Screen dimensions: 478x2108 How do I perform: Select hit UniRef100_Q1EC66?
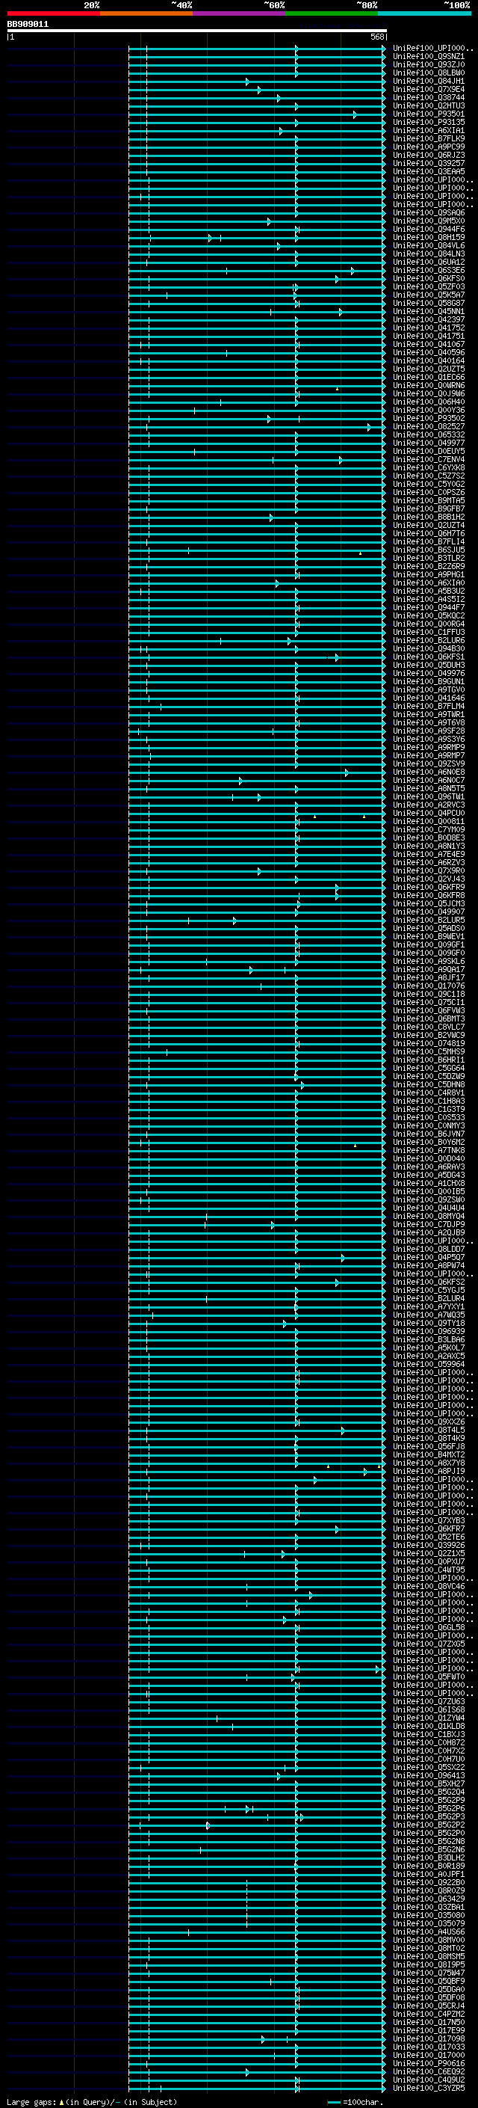click(429, 377)
